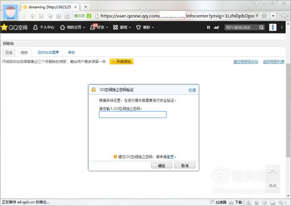Click the window/screen status bar icon
The height and width of the screenshot is (206, 291).
click(x=273, y=202)
